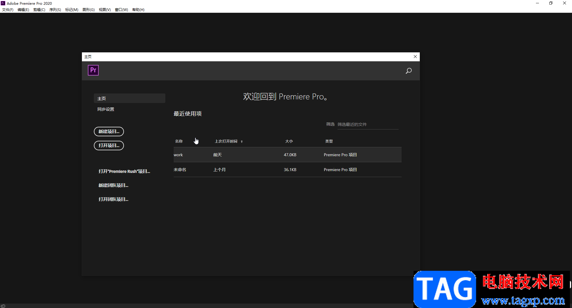The width and height of the screenshot is (572, 308).
Task: Click 新建团队项目 link
Action: coord(114,185)
